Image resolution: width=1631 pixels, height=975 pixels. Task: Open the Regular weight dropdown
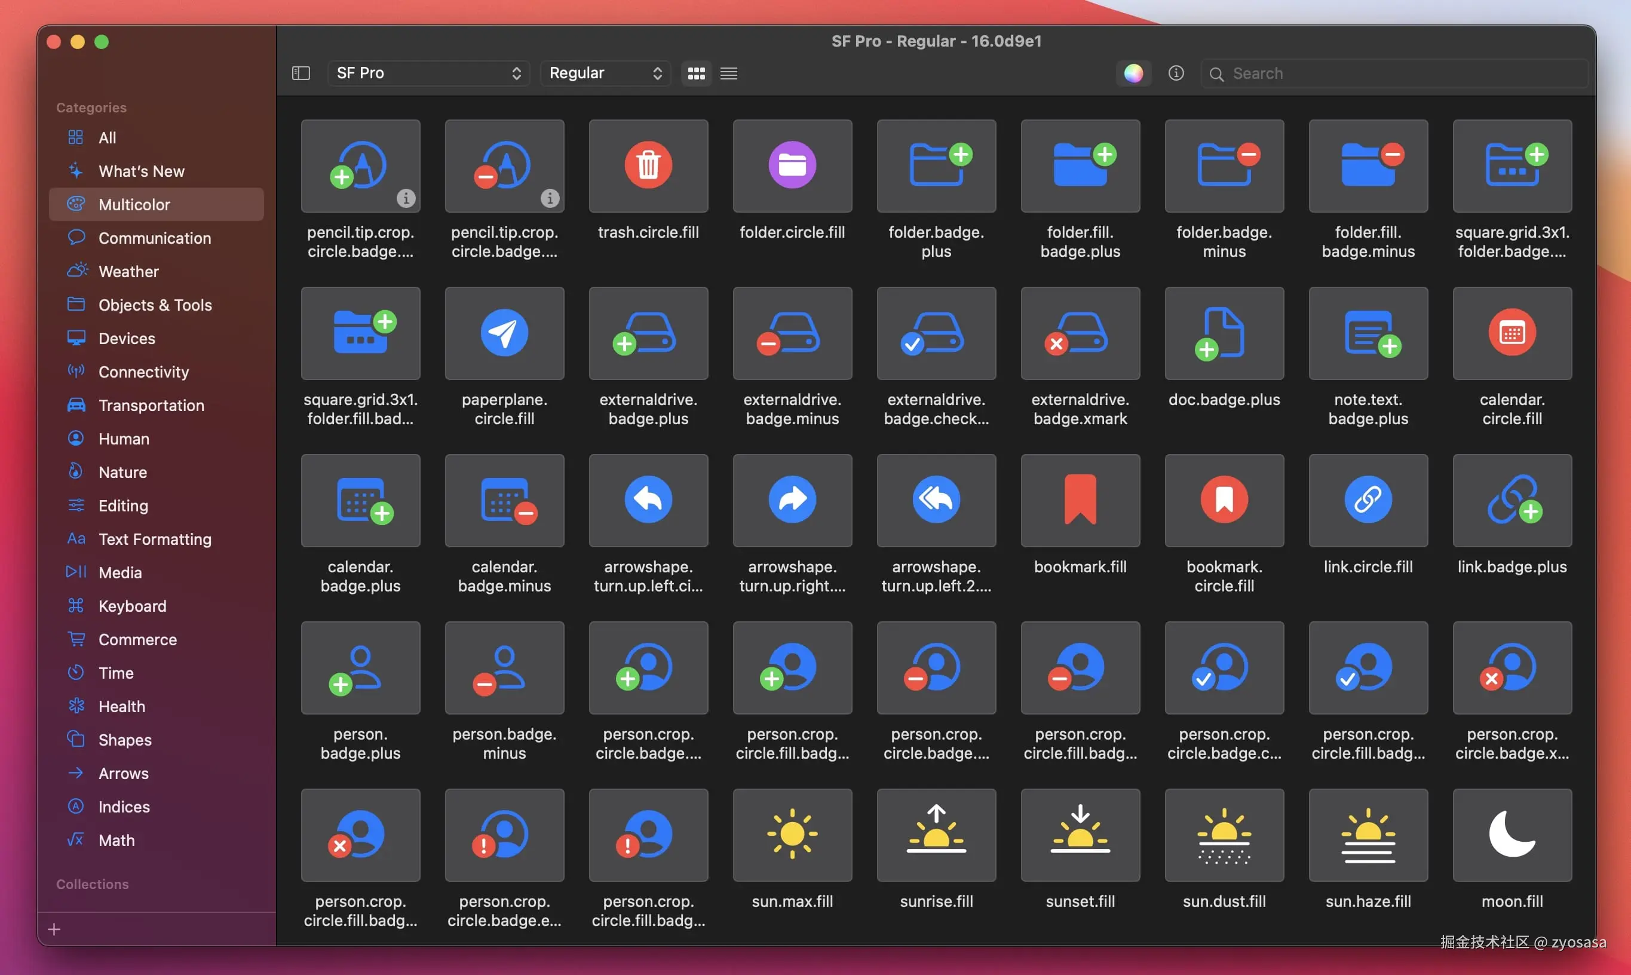(x=605, y=73)
